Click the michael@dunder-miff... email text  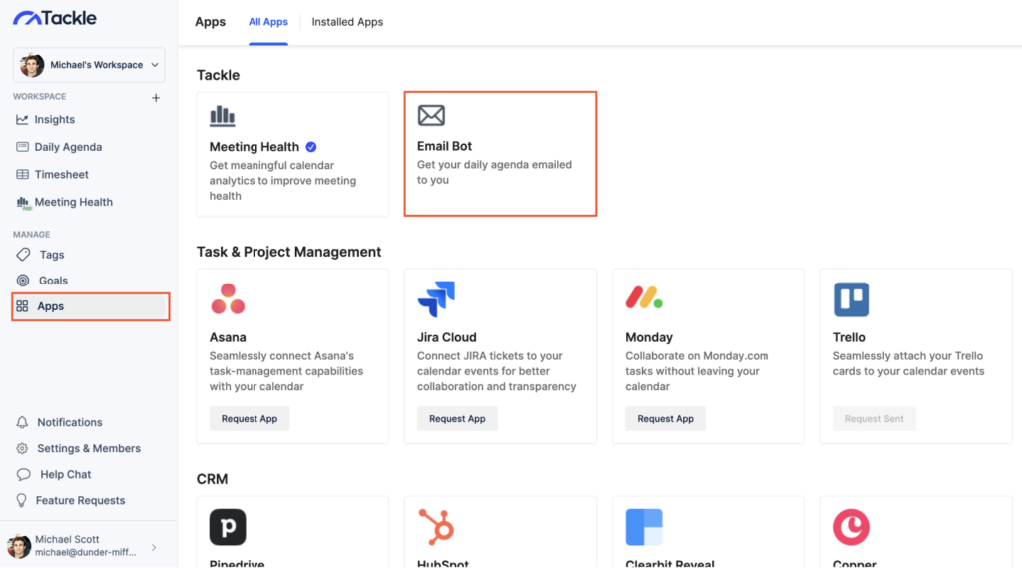[86, 552]
